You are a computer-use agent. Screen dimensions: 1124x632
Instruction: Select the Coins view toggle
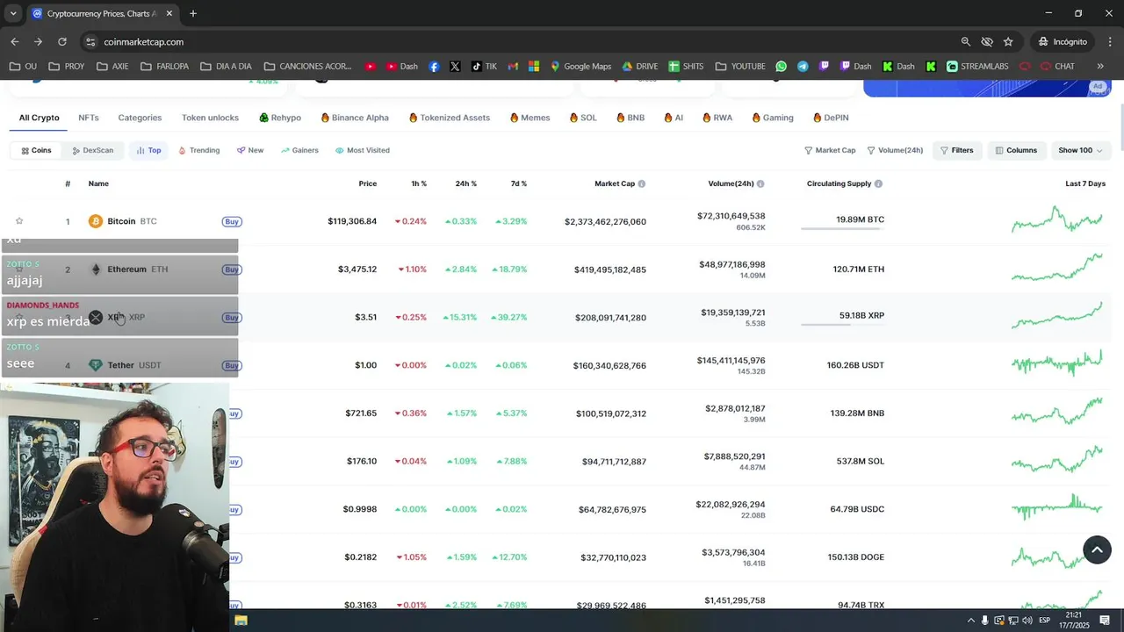(x=36, y=150)
